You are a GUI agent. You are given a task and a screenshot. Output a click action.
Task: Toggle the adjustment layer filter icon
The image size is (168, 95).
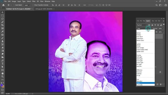(152, 25)
